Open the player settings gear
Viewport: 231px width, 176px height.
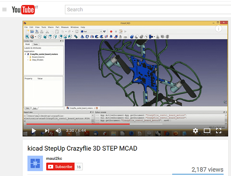pos(195,131)
